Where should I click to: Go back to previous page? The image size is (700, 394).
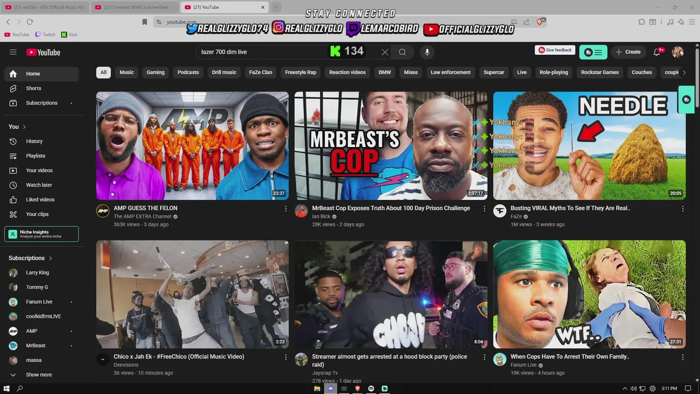pyautogui.click(x=8, y=22)
